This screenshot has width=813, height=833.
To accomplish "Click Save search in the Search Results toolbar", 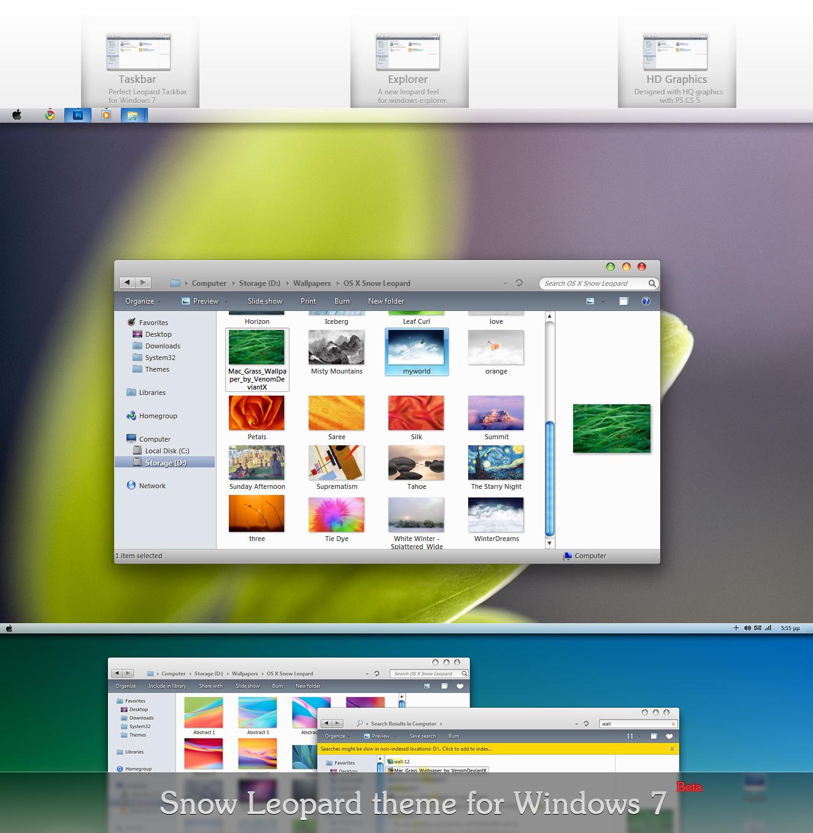I will (423, 736).
